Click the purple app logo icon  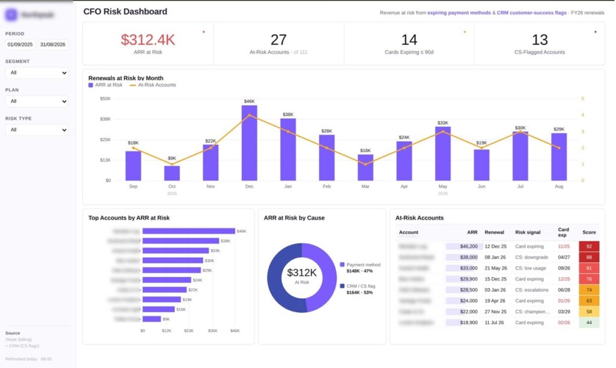pyautogui.click(x=11, y=15)
